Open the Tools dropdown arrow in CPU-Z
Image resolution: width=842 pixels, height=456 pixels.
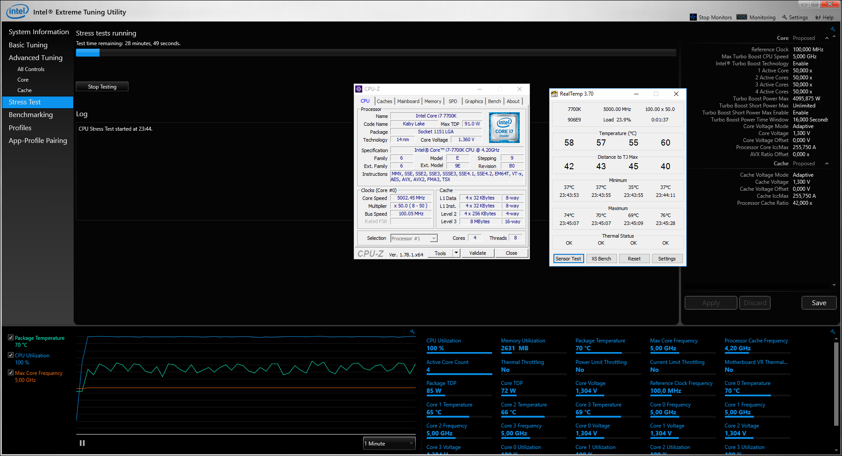(456, 253)
